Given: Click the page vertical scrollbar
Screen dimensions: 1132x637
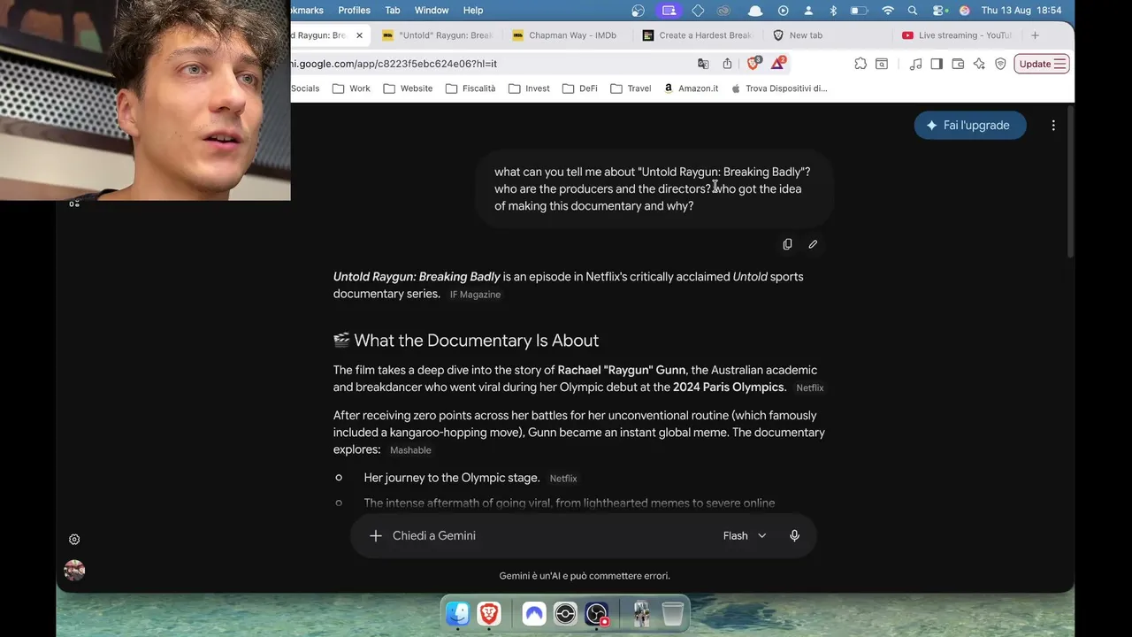Looking at the screenshot, I should point(1071,182).
